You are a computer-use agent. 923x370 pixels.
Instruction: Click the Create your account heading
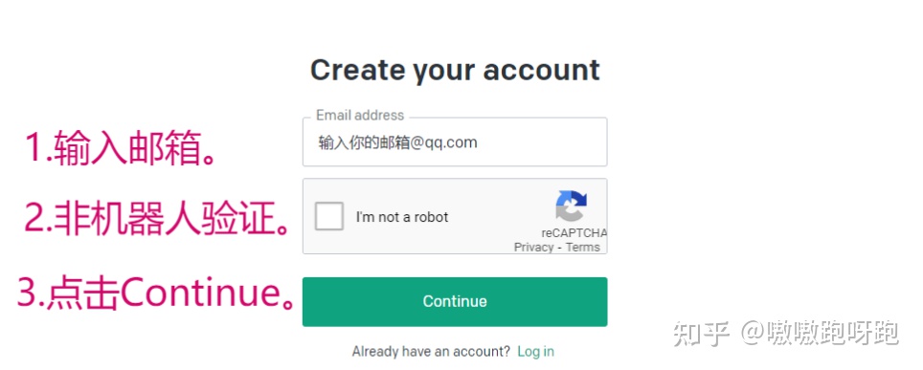tap(455, 71)
